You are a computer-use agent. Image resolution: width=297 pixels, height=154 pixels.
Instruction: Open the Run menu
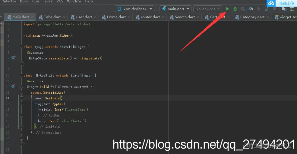click(35, 2)
